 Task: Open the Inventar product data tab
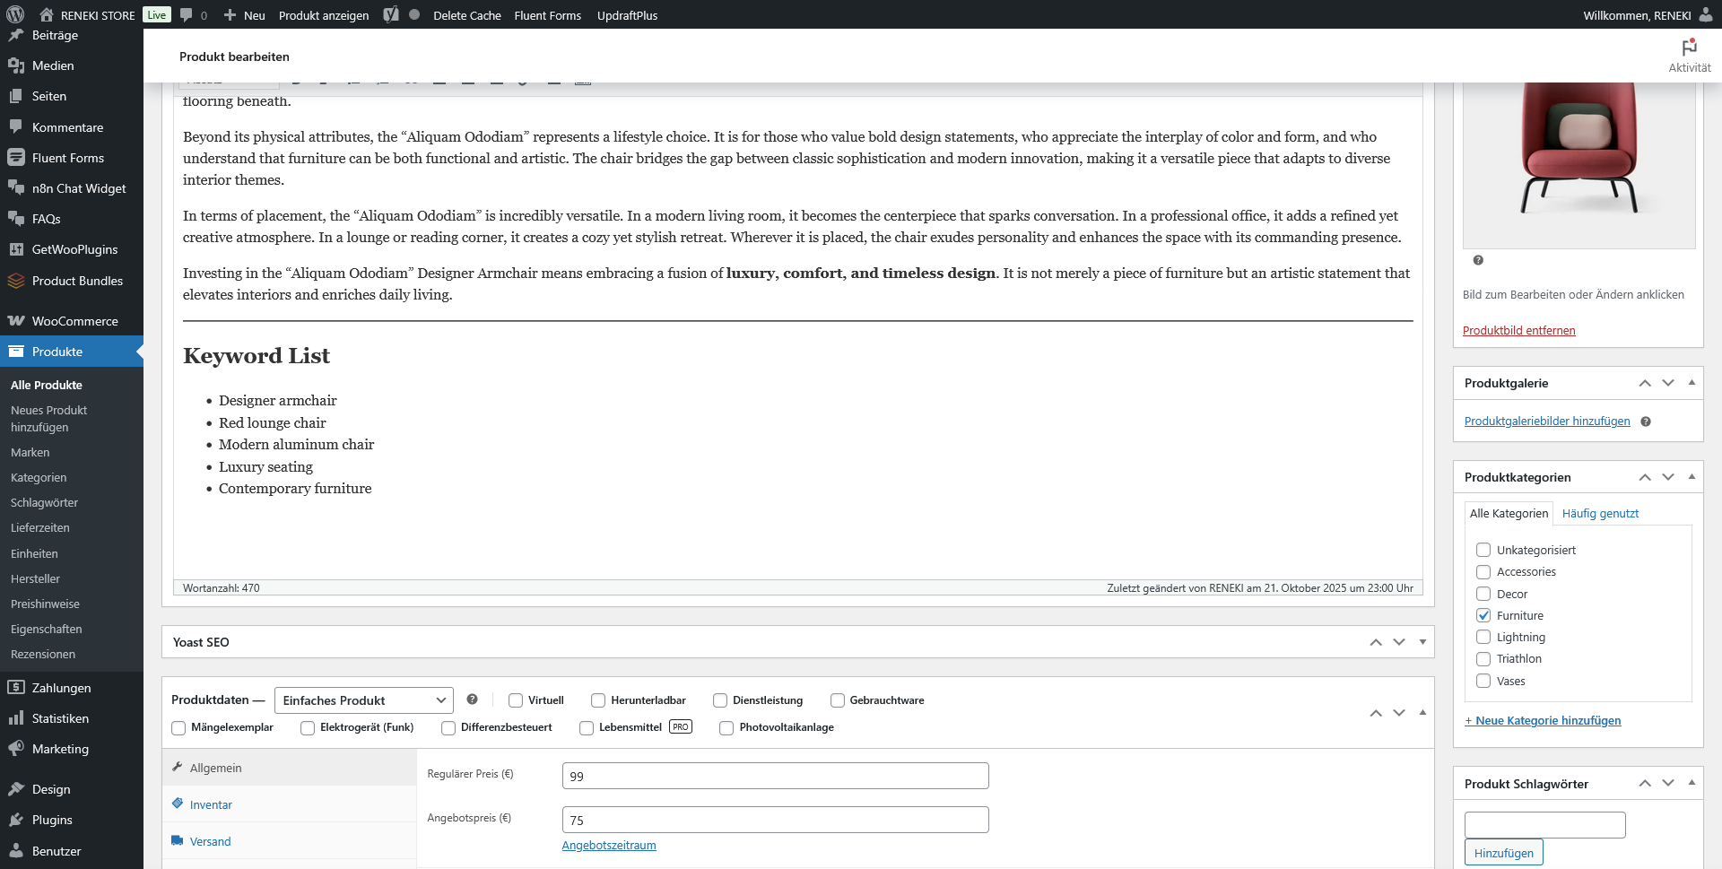(x=211, y=804)
